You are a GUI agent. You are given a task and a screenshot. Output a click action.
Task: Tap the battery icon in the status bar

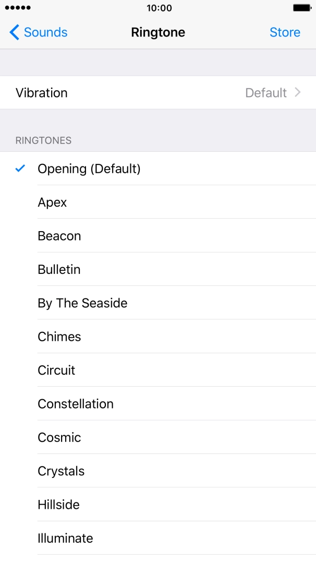[301, 8]
